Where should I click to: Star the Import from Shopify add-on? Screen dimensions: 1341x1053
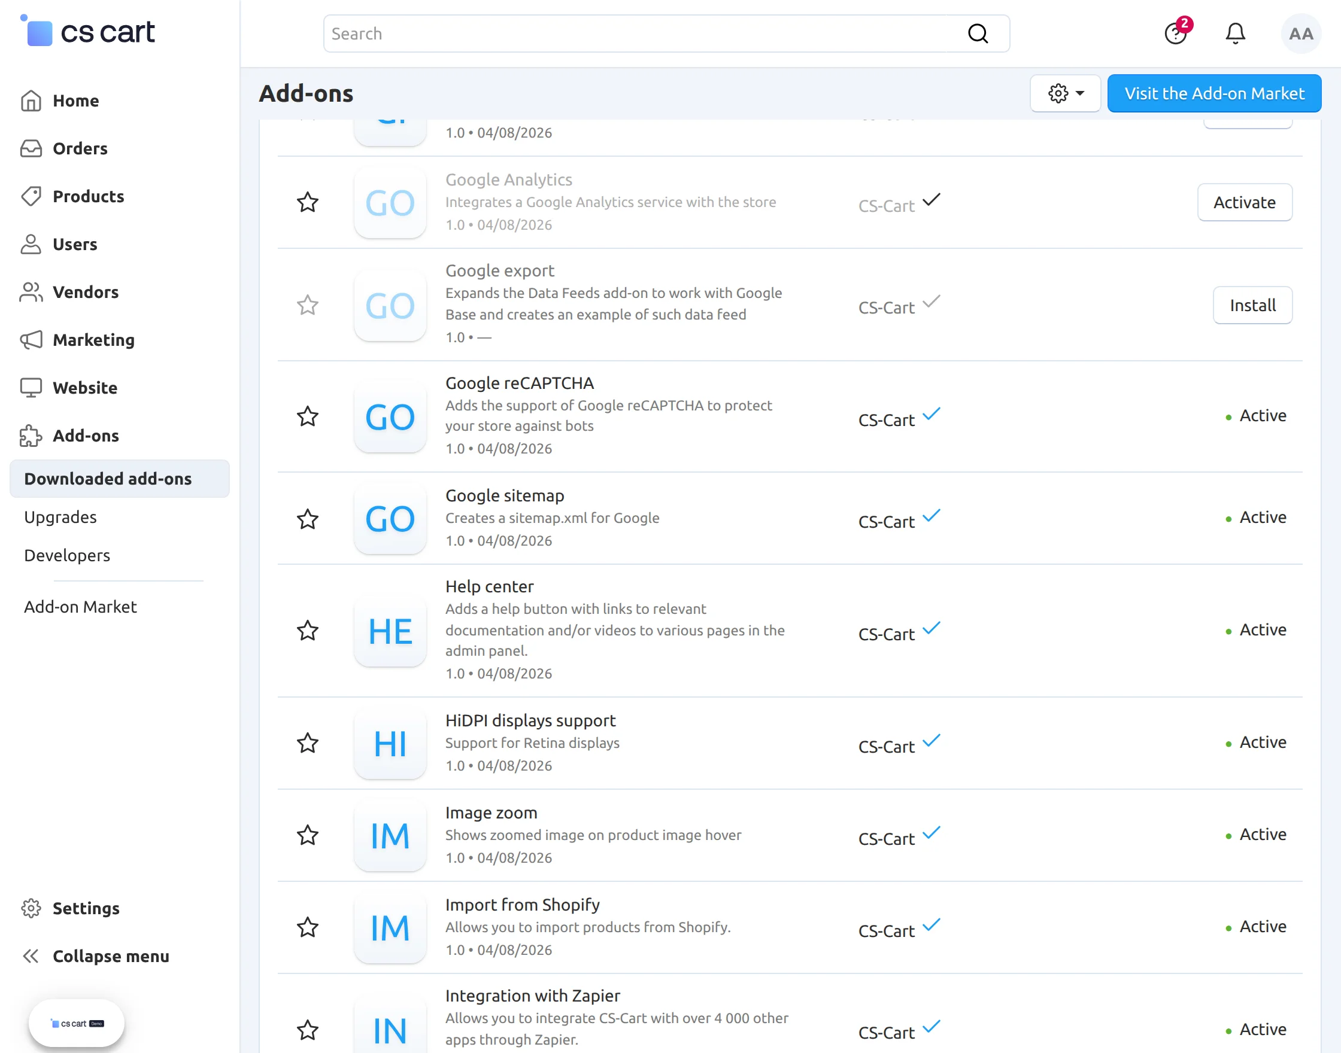point(308,927)
